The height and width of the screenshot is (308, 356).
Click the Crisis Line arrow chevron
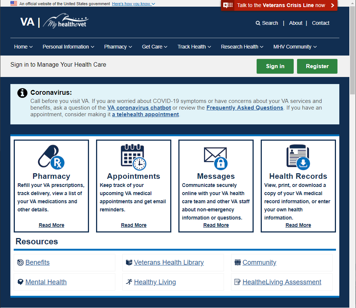coord(332,5)
